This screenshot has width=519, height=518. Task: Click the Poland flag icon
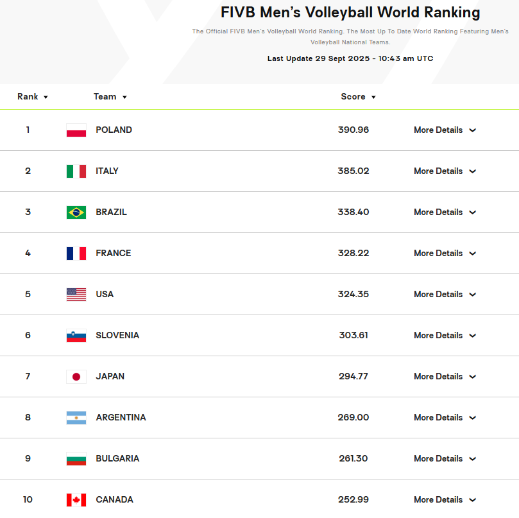76,130
